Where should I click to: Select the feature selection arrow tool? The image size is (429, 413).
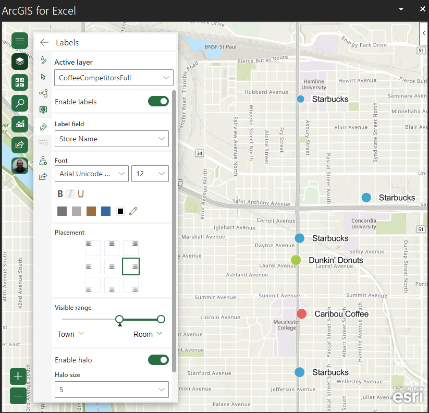click(43, 76)
